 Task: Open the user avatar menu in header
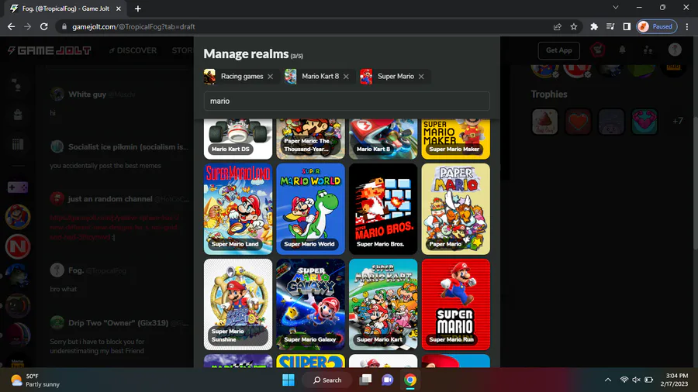[x=675, y=50]
